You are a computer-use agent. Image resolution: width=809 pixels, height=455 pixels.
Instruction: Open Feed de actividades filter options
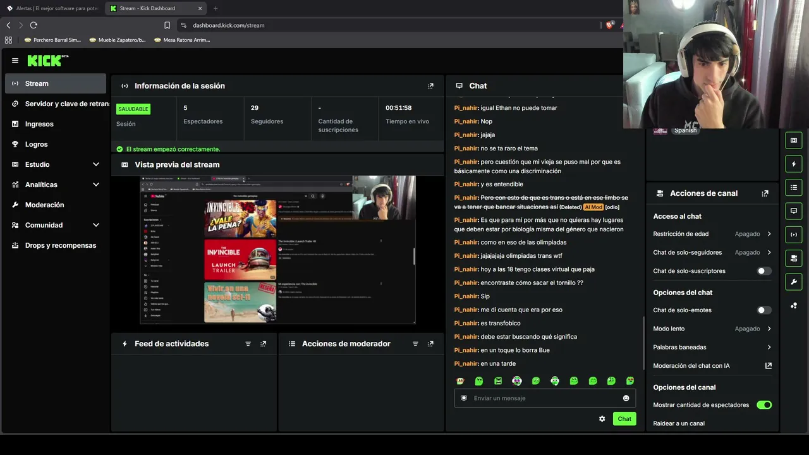point(248,344)
